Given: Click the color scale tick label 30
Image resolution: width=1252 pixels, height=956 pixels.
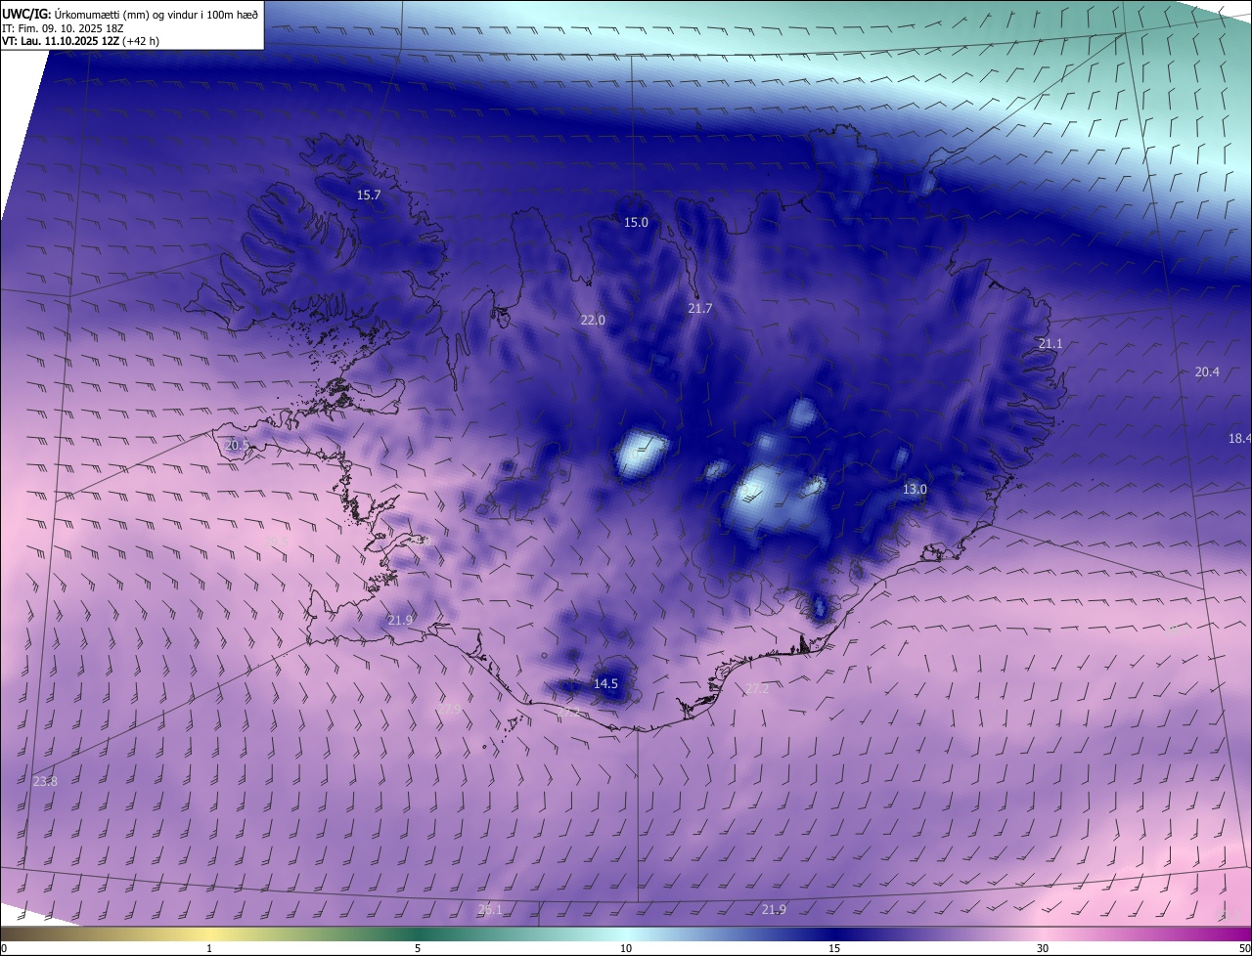Looking at the screenshot, I should tap(1043, 948).
